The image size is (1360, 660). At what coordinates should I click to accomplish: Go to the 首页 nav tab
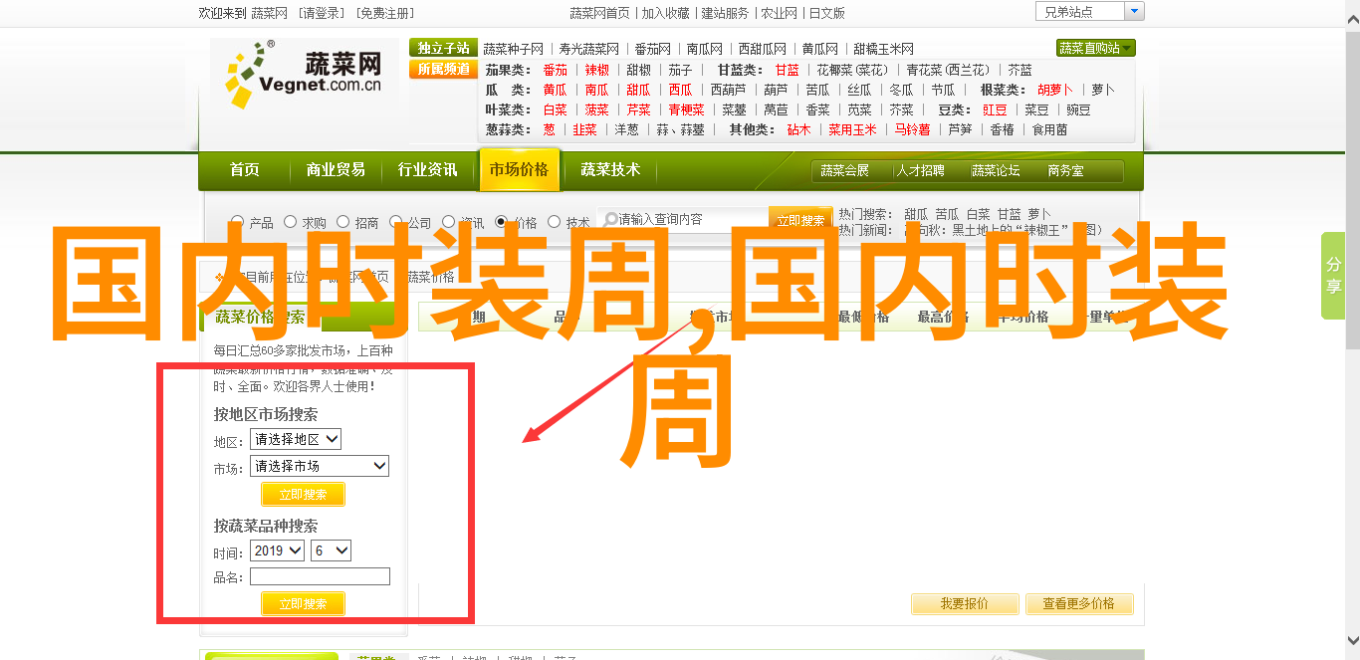point(244,170)
